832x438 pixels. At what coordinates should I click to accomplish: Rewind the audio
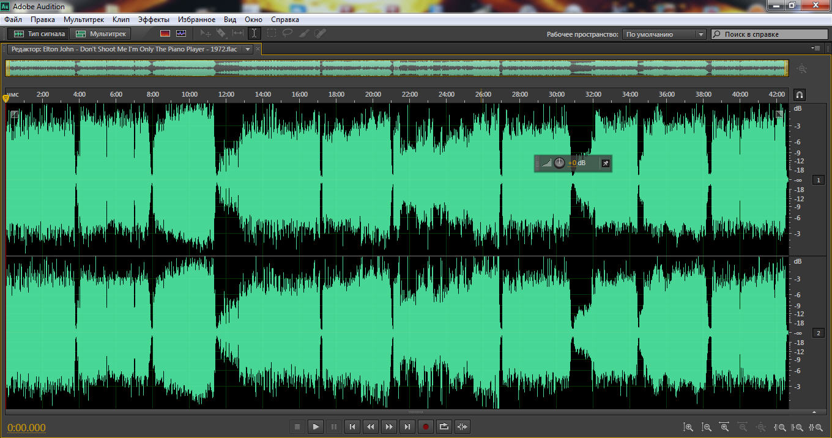tap(371, 426)
